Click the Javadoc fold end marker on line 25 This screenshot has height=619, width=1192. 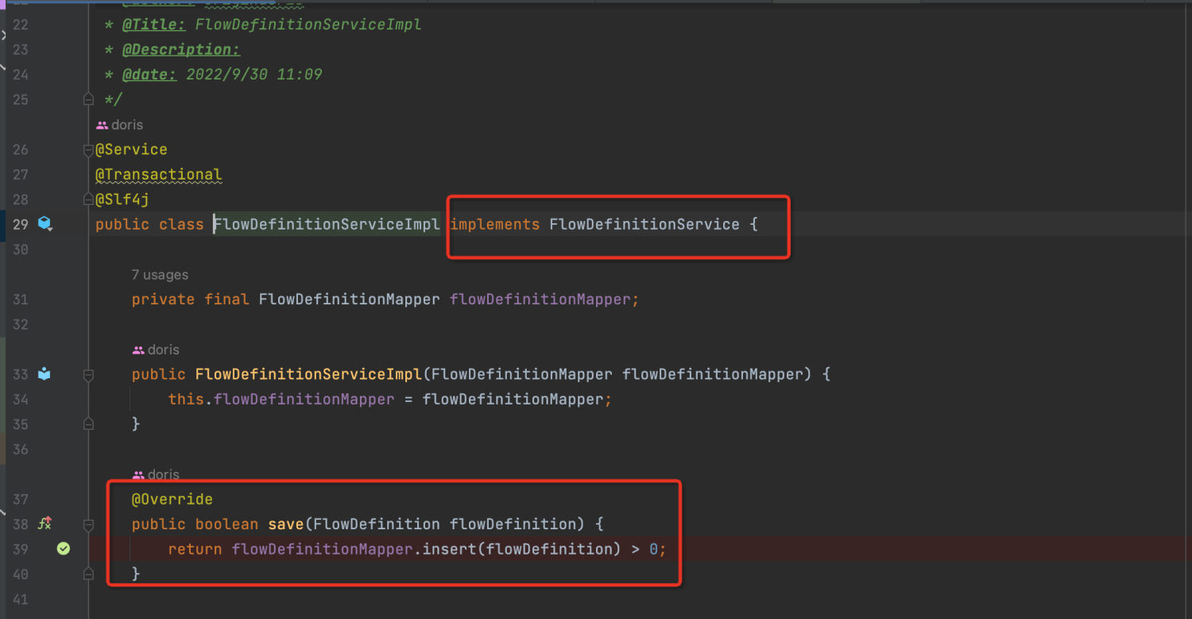88,99
